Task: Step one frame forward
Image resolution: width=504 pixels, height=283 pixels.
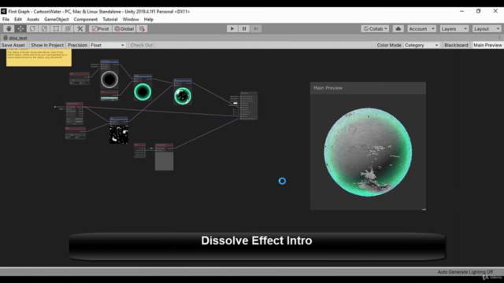Action: pyautogui.click(x=256, y=29)
